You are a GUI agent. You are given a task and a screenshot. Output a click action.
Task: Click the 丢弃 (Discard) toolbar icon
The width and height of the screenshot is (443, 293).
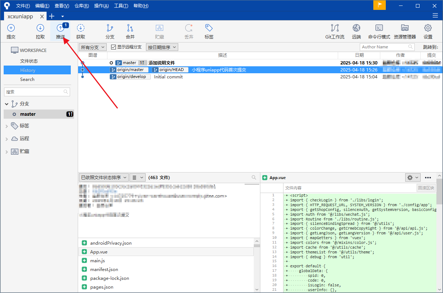point(189,31)
